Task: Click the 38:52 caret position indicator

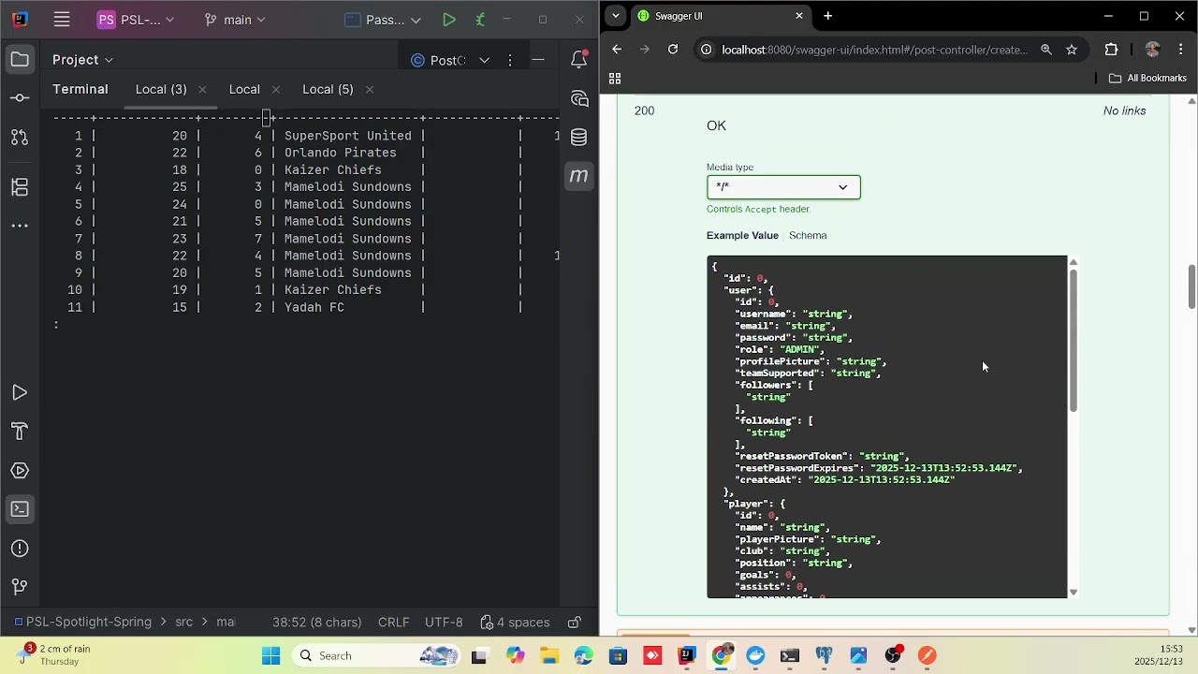Action: pos(316,623)
